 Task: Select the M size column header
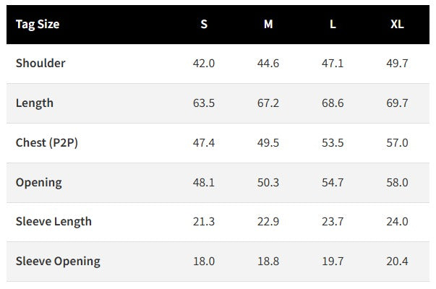click(x=268, y=24)
